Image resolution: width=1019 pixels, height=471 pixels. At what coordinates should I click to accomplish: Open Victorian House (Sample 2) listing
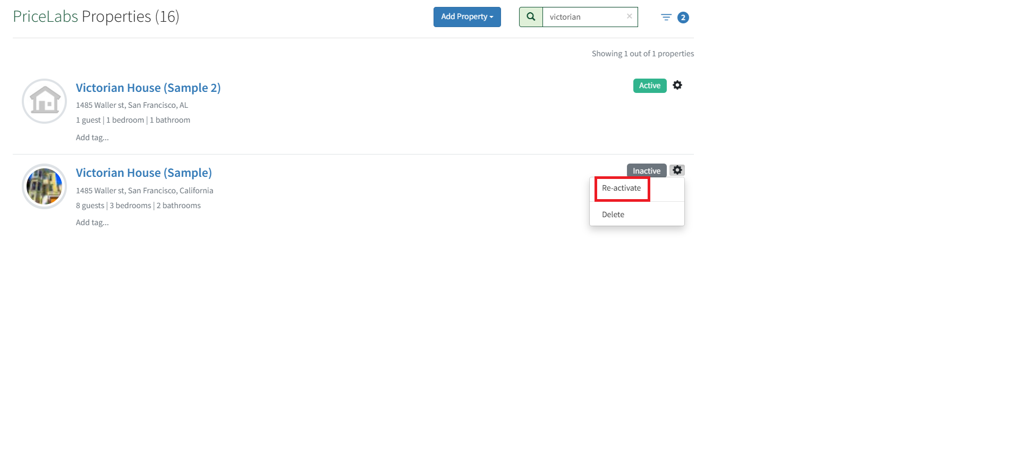pos(148,88)
